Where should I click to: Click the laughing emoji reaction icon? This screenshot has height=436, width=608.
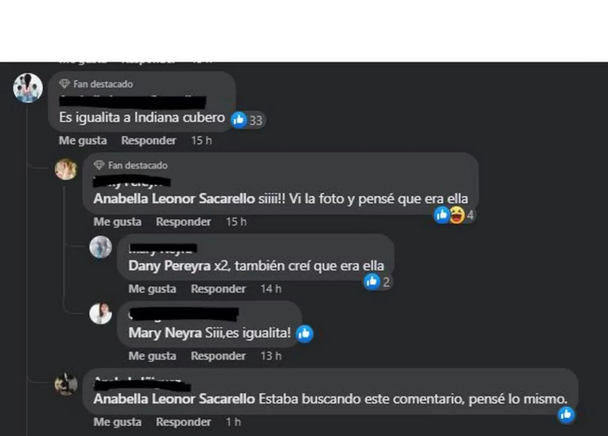tap(457, 215)
